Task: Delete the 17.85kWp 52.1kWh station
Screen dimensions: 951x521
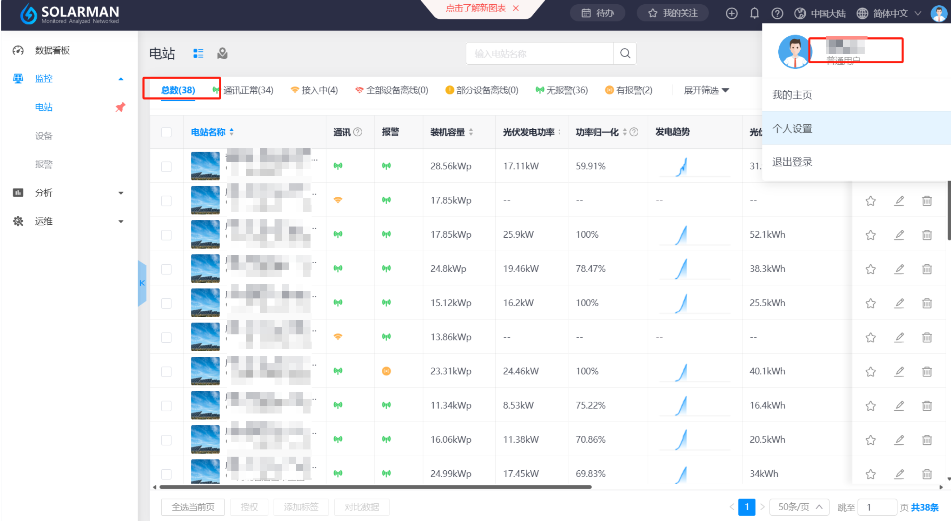Action: (x=927, y=235)
